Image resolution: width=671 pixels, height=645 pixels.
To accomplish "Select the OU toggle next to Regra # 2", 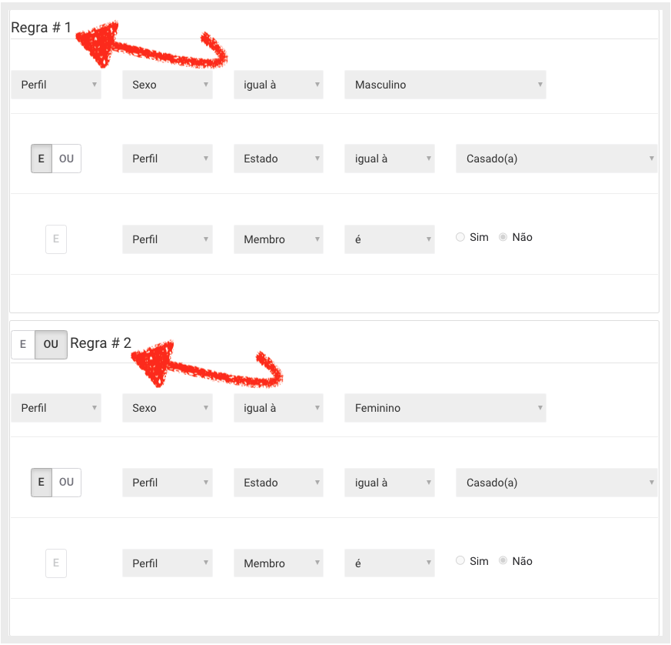I will click(51, 344).
